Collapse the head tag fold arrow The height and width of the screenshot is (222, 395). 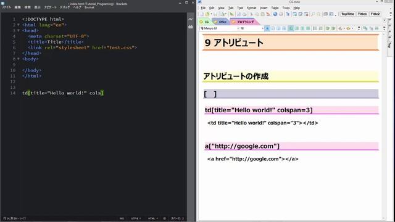pyautogui.click(x=19, y=30)
